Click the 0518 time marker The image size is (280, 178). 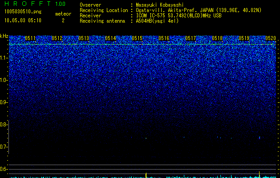(x=217, y=38)
